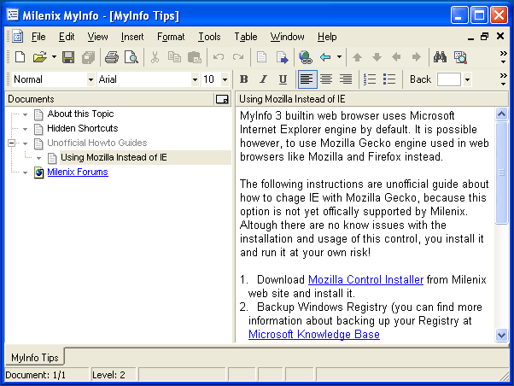Click the search documents magnifier icon
Image resolution: width=514 pixels, height=386 pixels.
coord(460,57)
